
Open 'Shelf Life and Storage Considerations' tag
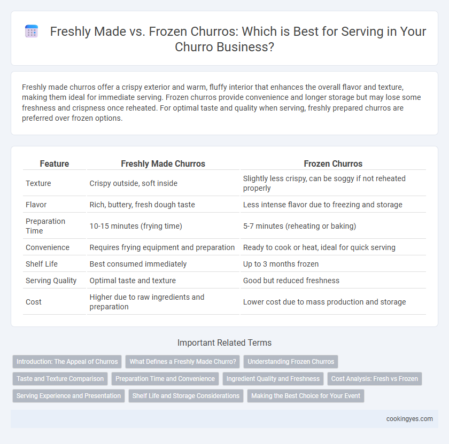[186, 396]
